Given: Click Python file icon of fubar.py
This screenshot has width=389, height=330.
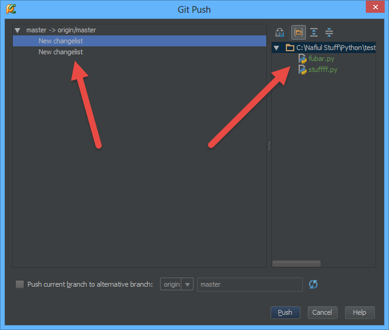Looking at the screenshot, I should coord(302,59).
